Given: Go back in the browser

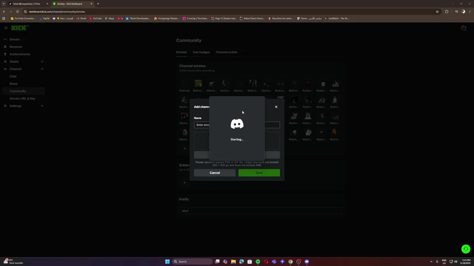Looking at the screenshot, I should coord(4,11).
